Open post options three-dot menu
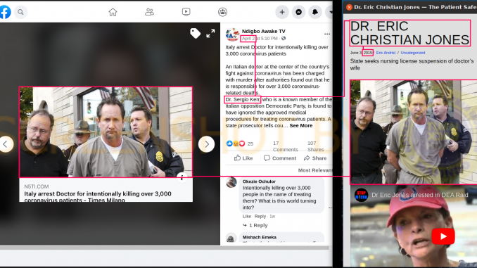This screenshot has width=477, height=268. point(327,34)
